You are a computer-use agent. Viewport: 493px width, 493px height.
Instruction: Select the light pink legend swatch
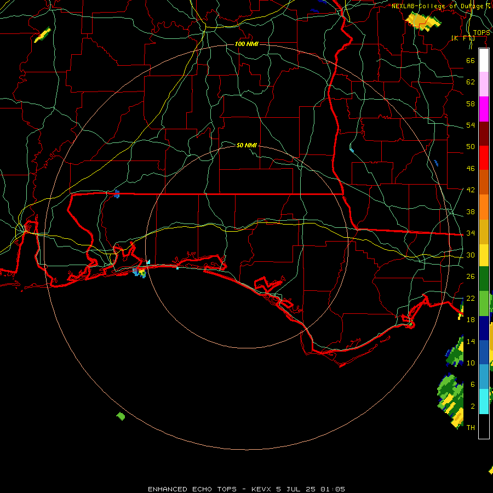pos(484,84)
